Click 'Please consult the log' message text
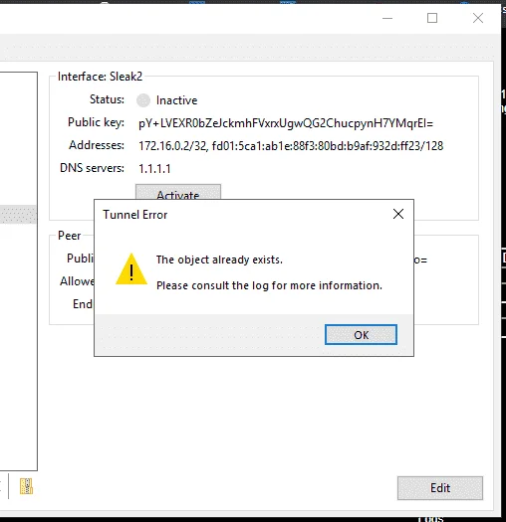The width and height of the screenshot is (506, 522). pos(269,285)
